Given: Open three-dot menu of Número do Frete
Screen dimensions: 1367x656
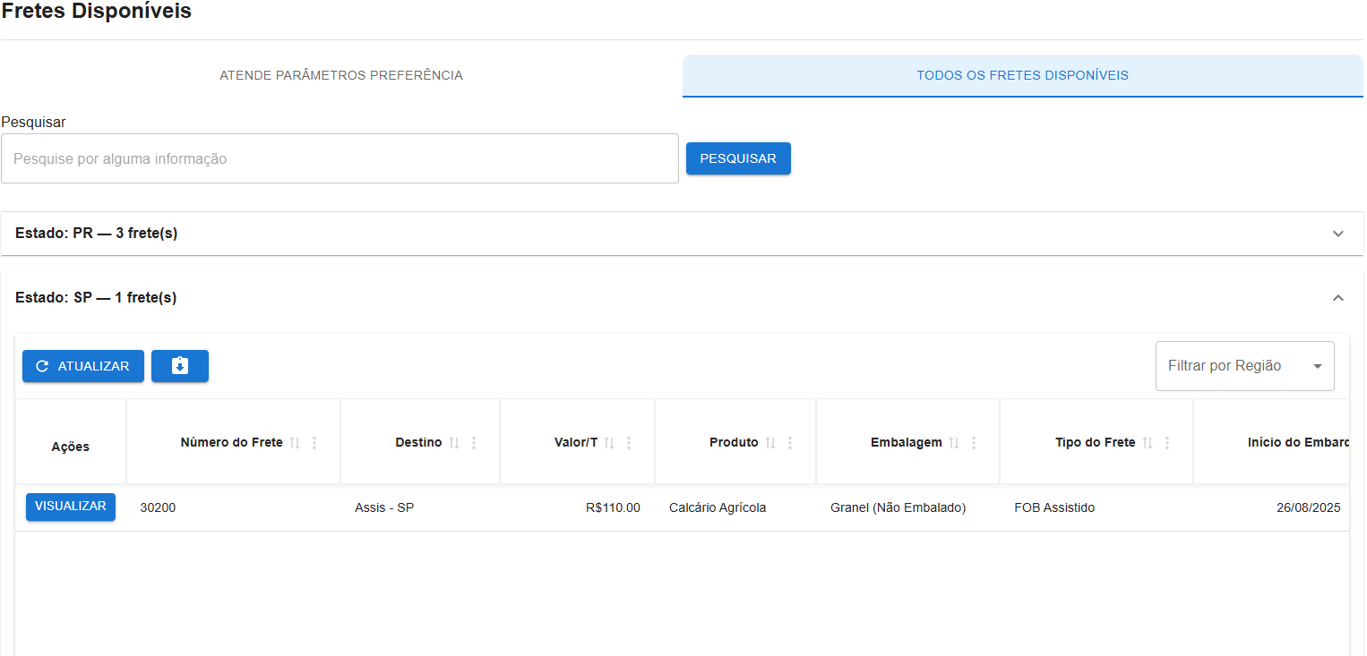Looking at the screenshot, I should pos(314,443).
